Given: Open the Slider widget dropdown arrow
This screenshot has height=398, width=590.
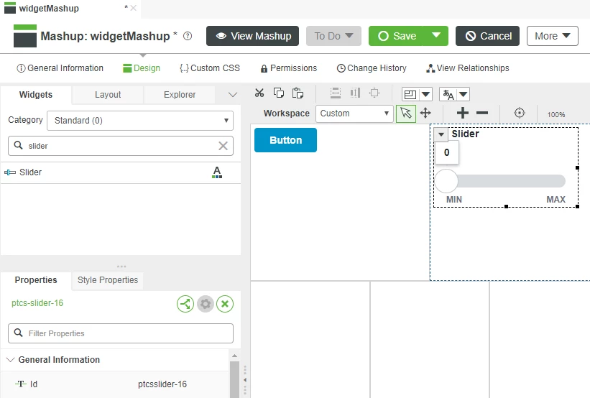Looking at the screenshot, I should pyautogui.click(x=441, y=134).
